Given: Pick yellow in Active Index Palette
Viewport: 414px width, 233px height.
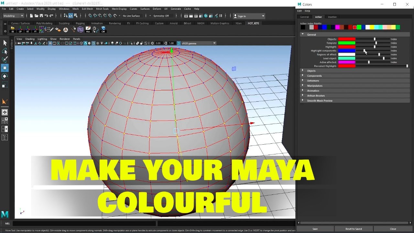Looking at the screenshot, I should click(372, 27).
